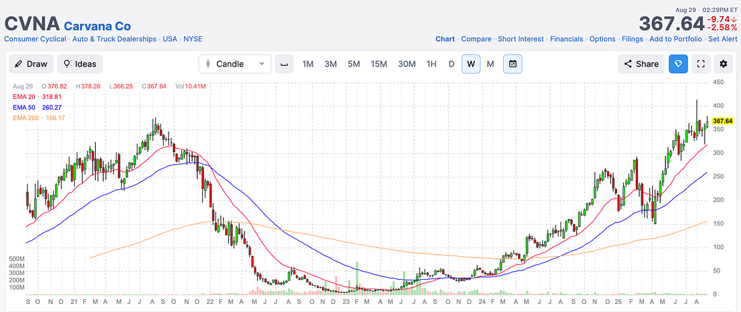Select the 1H timeframe
Image resolution: width=741 pixels, height=312 pixels.
pyautogui.click(x=431, y=64)
